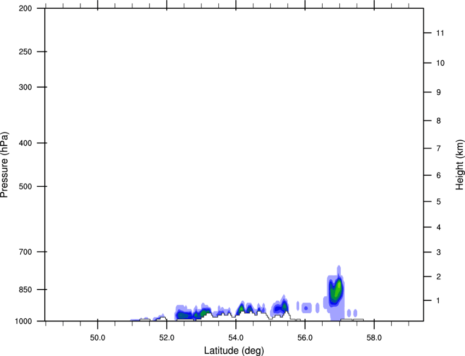Click the latitude label '50.0'

97,338
